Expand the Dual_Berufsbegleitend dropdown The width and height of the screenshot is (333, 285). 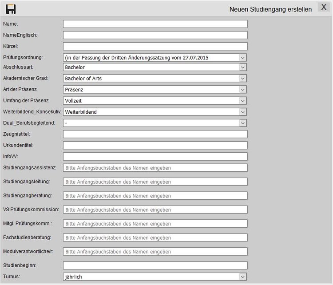pos(155,123)
